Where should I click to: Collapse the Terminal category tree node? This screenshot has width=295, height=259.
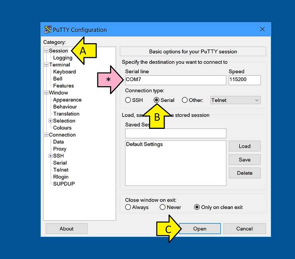coord(46,65)
